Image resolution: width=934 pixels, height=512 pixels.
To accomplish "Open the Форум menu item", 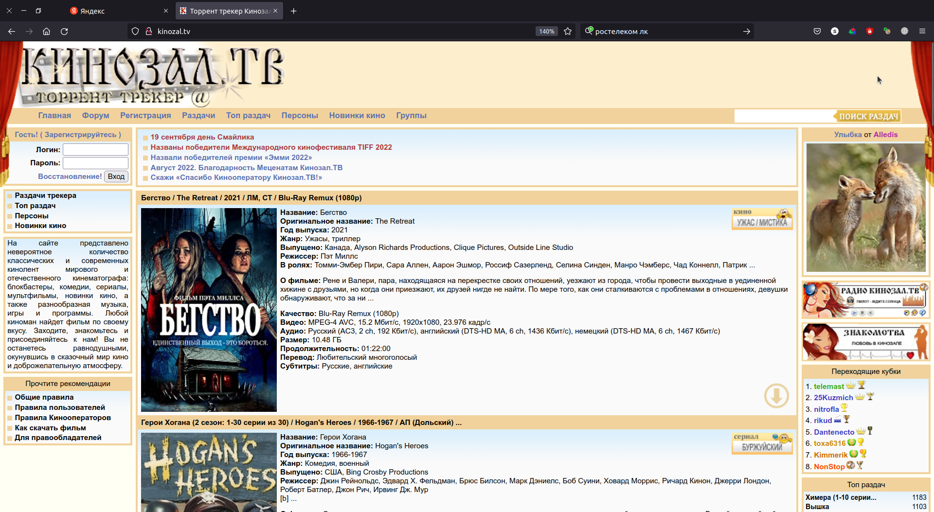I will click(95, 115).
